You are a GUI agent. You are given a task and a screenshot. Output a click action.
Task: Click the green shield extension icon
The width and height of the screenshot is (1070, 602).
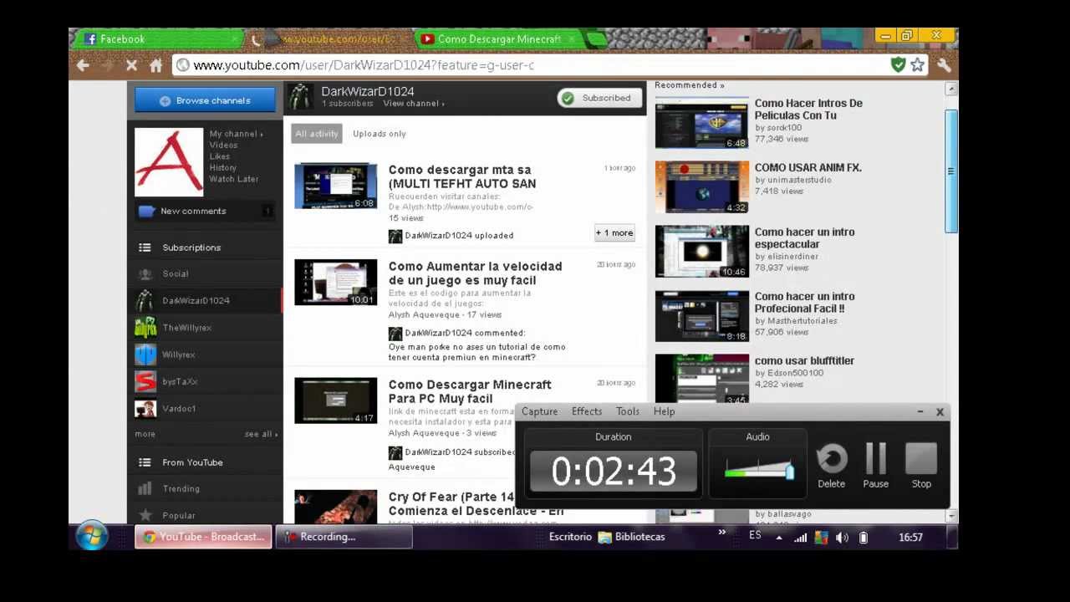(898, 65)
